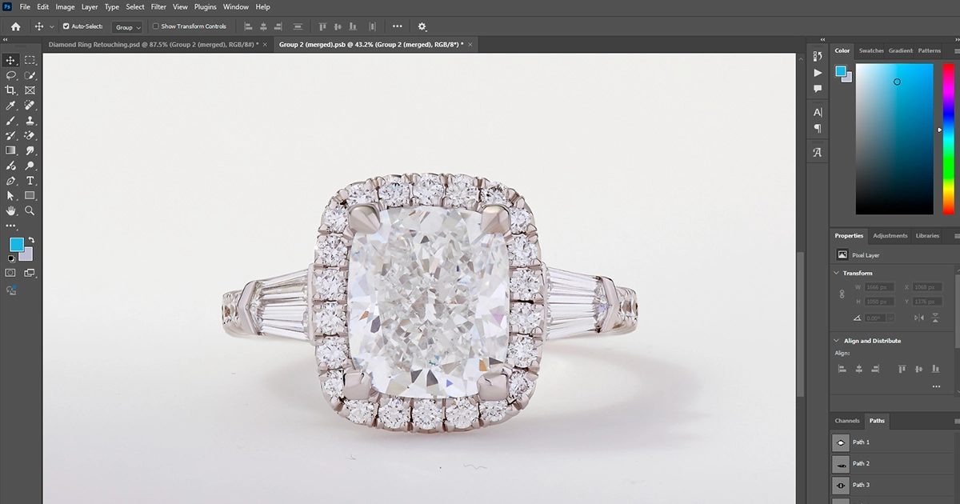
Task: Select the Crop tool
Action: pos(10,90)
